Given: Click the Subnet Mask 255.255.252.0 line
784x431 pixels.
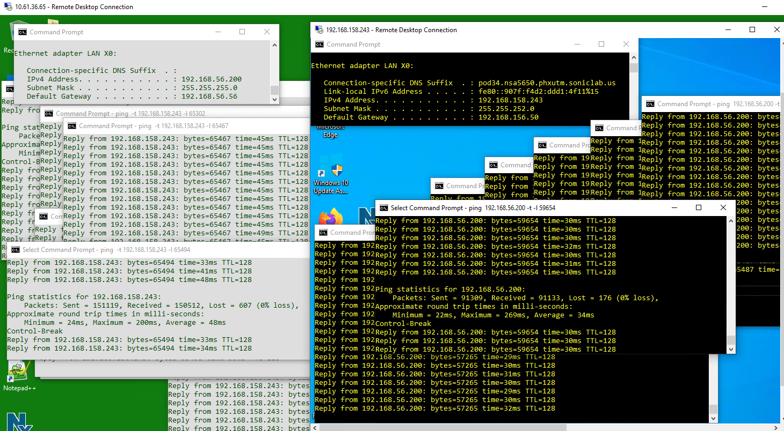Looking at the screenshot, I should [429, 109].
